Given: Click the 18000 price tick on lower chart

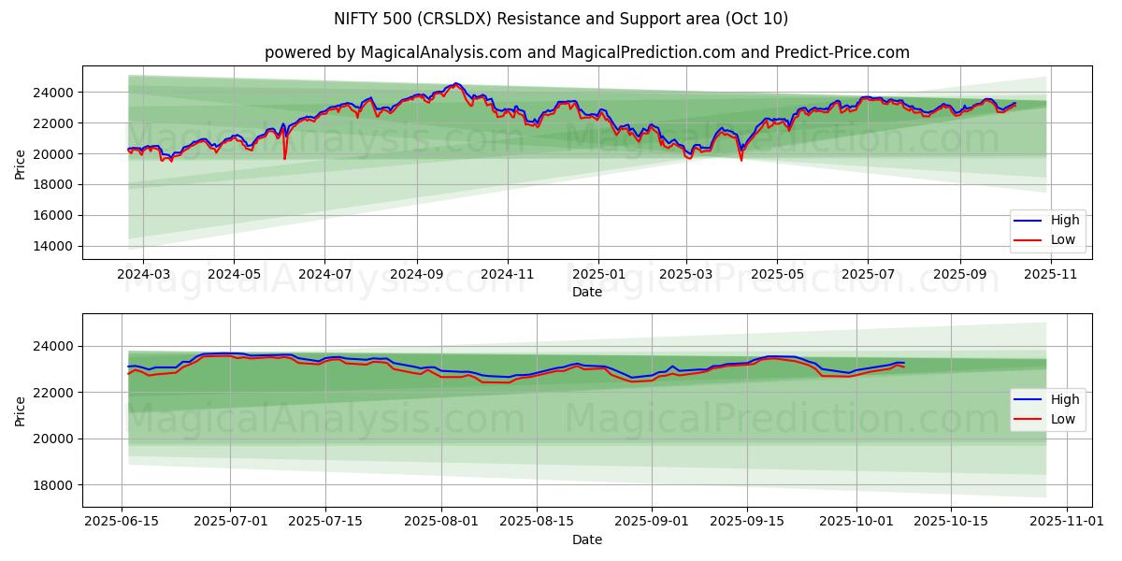Looking at the screenshot, I should (54, 485).
